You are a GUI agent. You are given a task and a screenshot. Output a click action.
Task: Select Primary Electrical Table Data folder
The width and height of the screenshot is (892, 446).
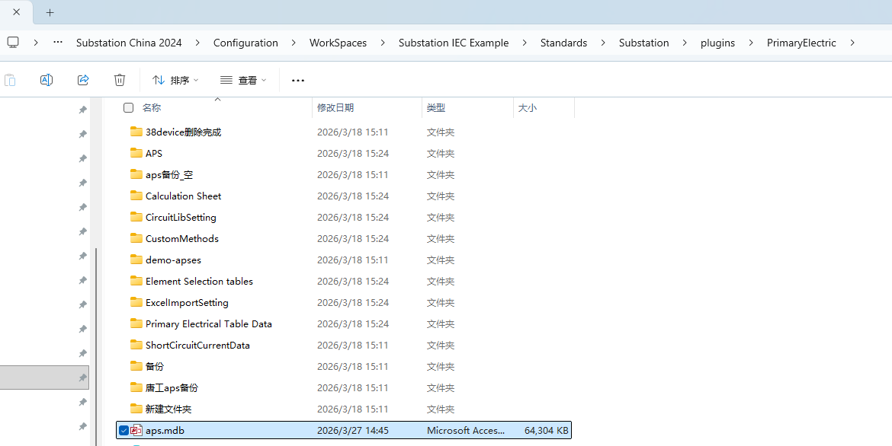tap(209, 324)
